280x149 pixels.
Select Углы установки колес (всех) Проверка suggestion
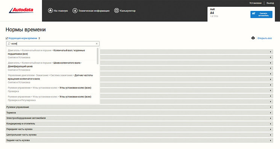(52, 89)
